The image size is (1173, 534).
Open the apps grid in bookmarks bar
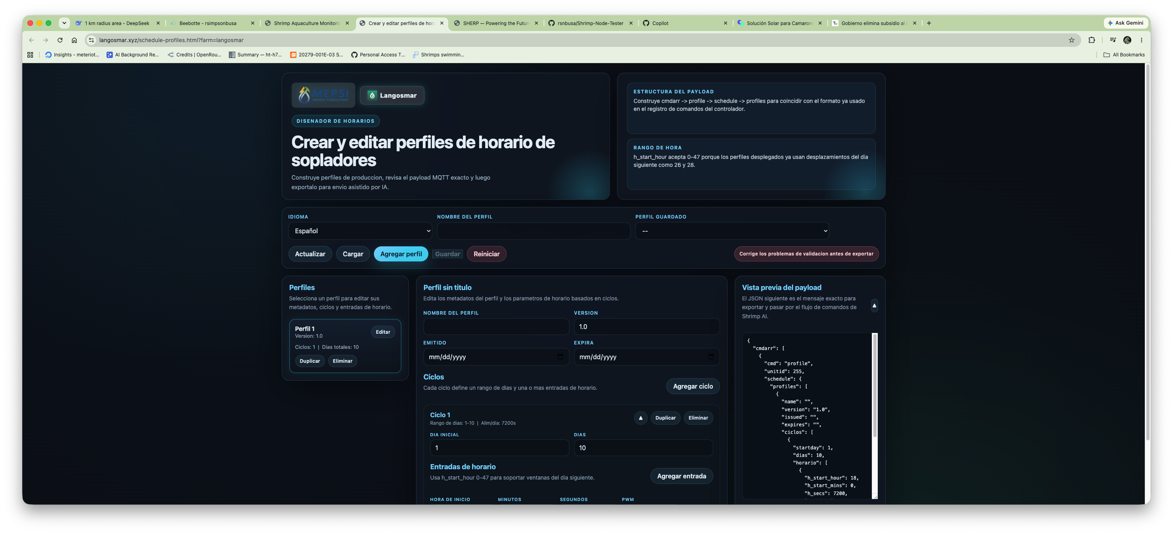30,54
